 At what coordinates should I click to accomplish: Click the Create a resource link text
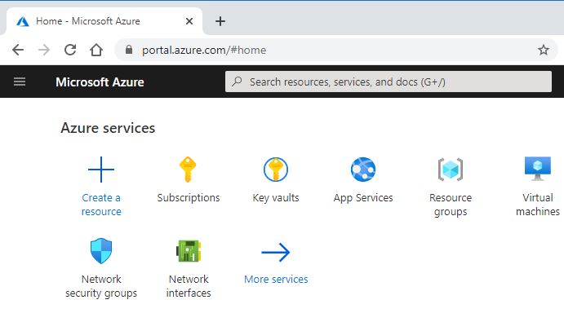click(x=101, y=205)
